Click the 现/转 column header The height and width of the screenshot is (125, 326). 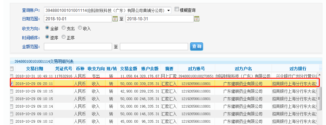(111, 69)
